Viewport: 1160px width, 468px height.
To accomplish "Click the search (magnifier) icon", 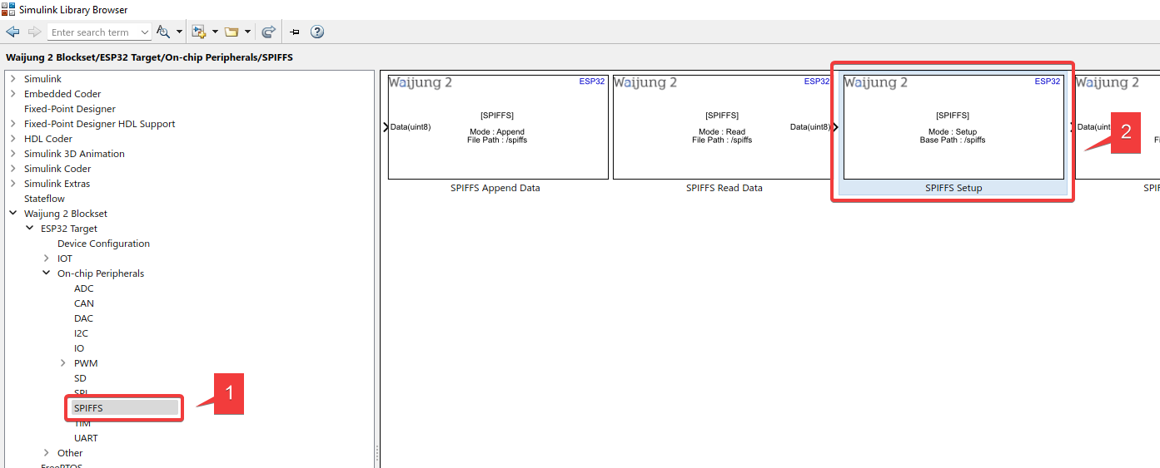I will coord(162,32).
